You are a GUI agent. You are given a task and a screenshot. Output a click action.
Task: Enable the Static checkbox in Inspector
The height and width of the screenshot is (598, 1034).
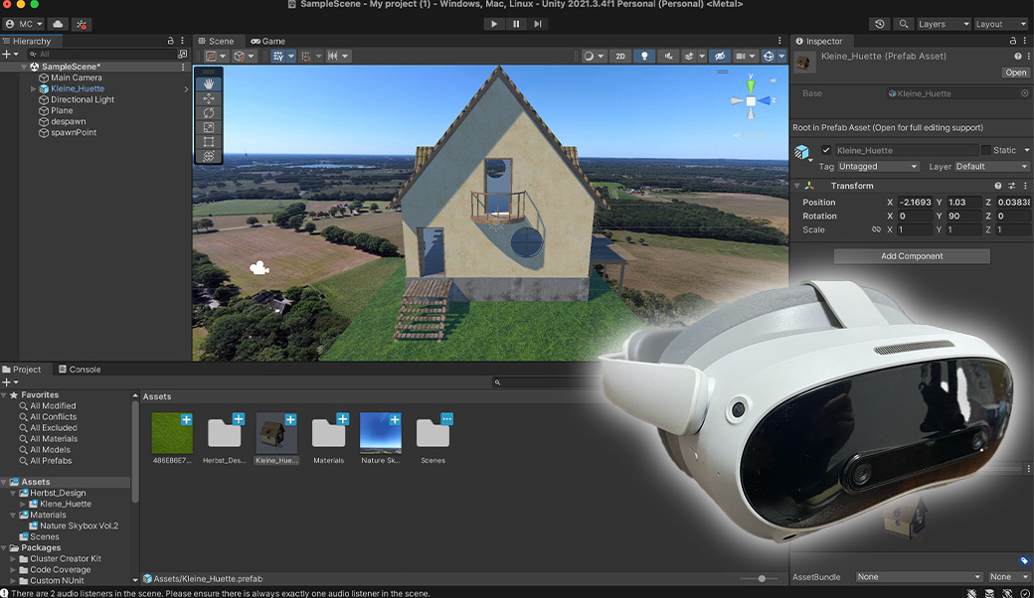(986, 151)
